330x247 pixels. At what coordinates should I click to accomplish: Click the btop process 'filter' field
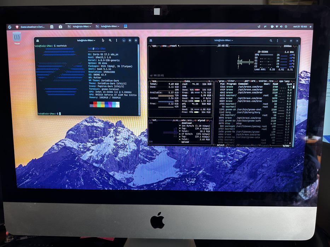[x=231, y=81]
